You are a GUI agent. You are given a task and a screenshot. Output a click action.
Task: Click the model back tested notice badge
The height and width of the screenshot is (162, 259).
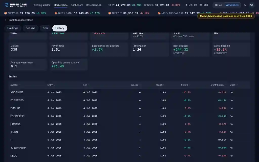pos(226,16)
